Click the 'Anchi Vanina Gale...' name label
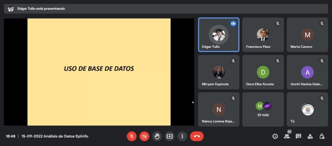The height and width of the screenshot is (146, 332). [x=306, y=84]
